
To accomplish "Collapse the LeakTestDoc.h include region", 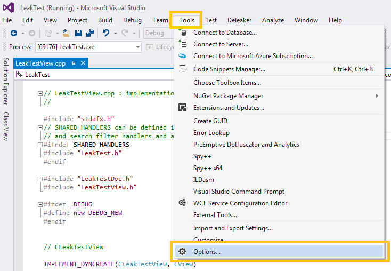I will click(x=40, y=179).
